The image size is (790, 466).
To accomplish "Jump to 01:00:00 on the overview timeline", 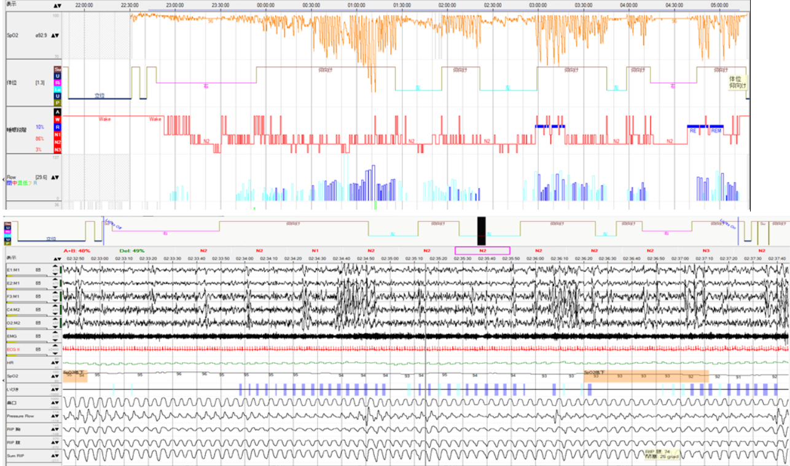I will [356, 4].
